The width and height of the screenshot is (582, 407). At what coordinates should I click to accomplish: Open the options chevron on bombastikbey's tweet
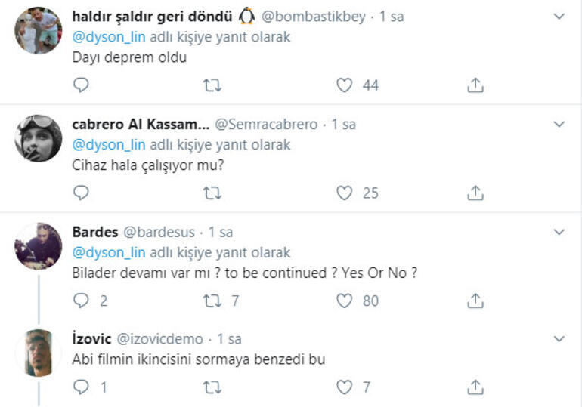coord(559,16)
